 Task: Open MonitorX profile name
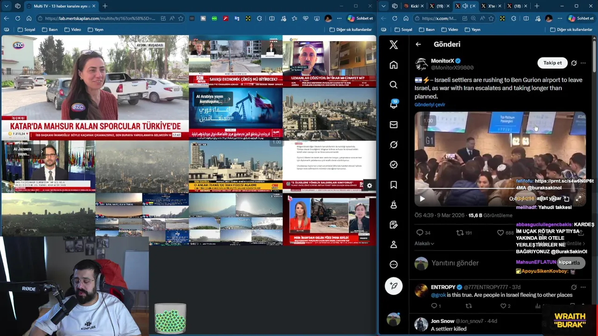pyautogui.click(x=442, y=61)
